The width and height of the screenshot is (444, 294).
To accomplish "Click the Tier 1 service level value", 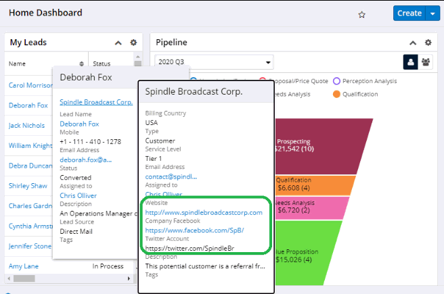I will [x=153, y=159].
